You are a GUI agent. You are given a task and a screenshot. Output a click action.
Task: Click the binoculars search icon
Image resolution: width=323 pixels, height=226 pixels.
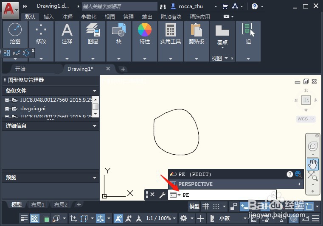coord(163,7)
